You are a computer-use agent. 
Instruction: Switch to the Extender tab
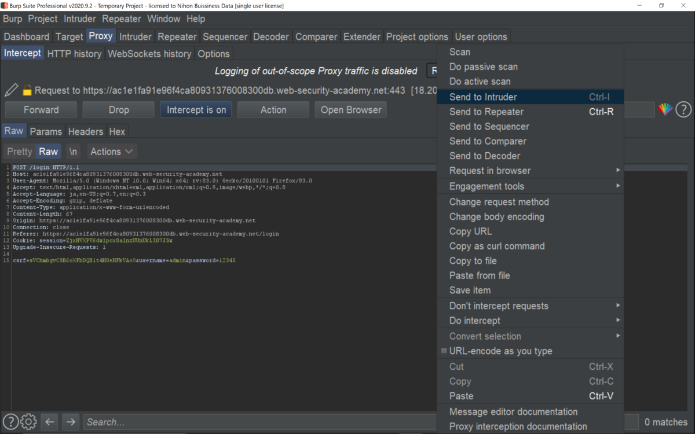362,36
